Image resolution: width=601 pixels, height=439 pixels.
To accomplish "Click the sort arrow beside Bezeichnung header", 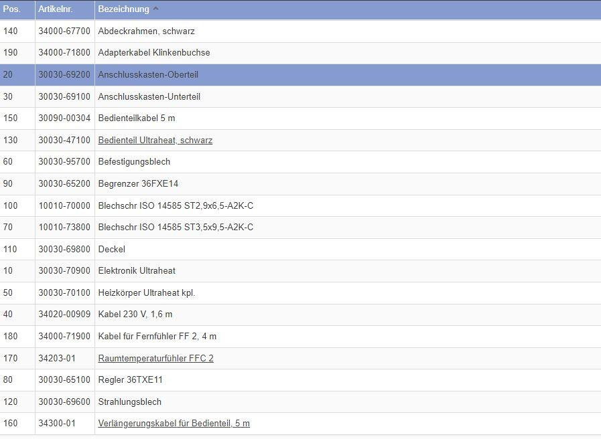I will (x=156, y=9).
